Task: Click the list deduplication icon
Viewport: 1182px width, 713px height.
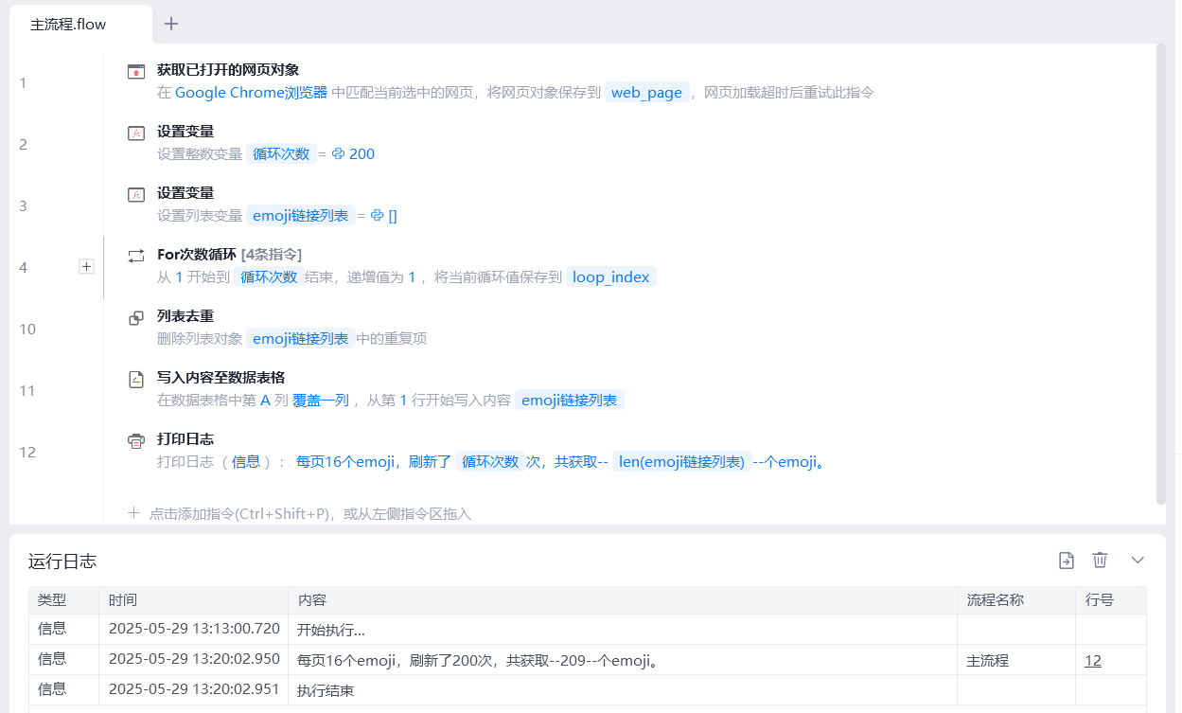Action: click(136, 317)
